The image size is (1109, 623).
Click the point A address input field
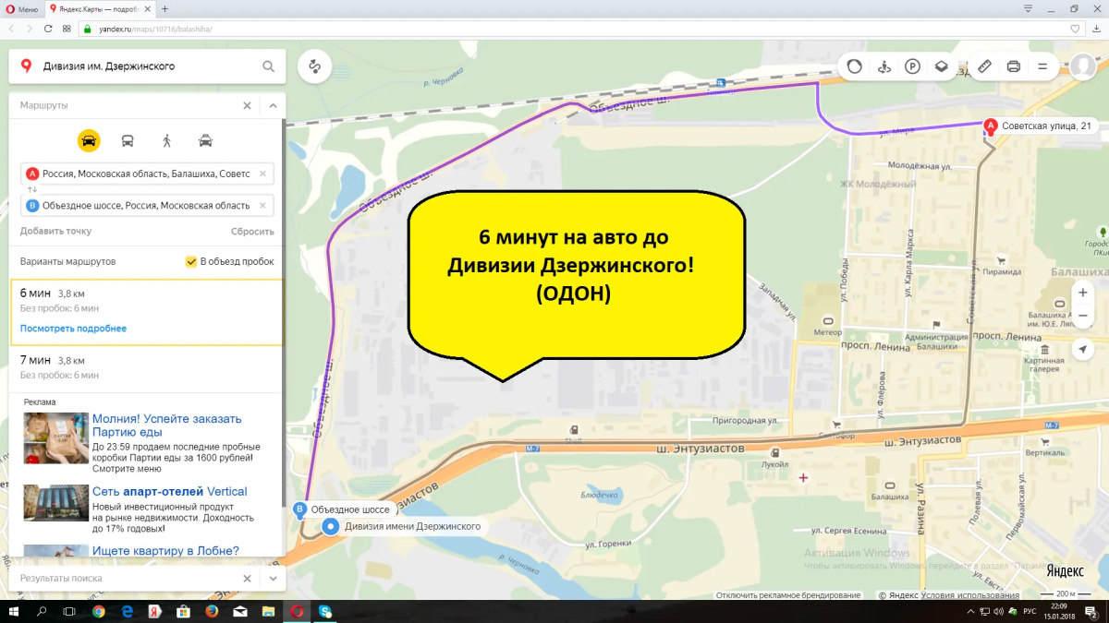pos(146,174)
